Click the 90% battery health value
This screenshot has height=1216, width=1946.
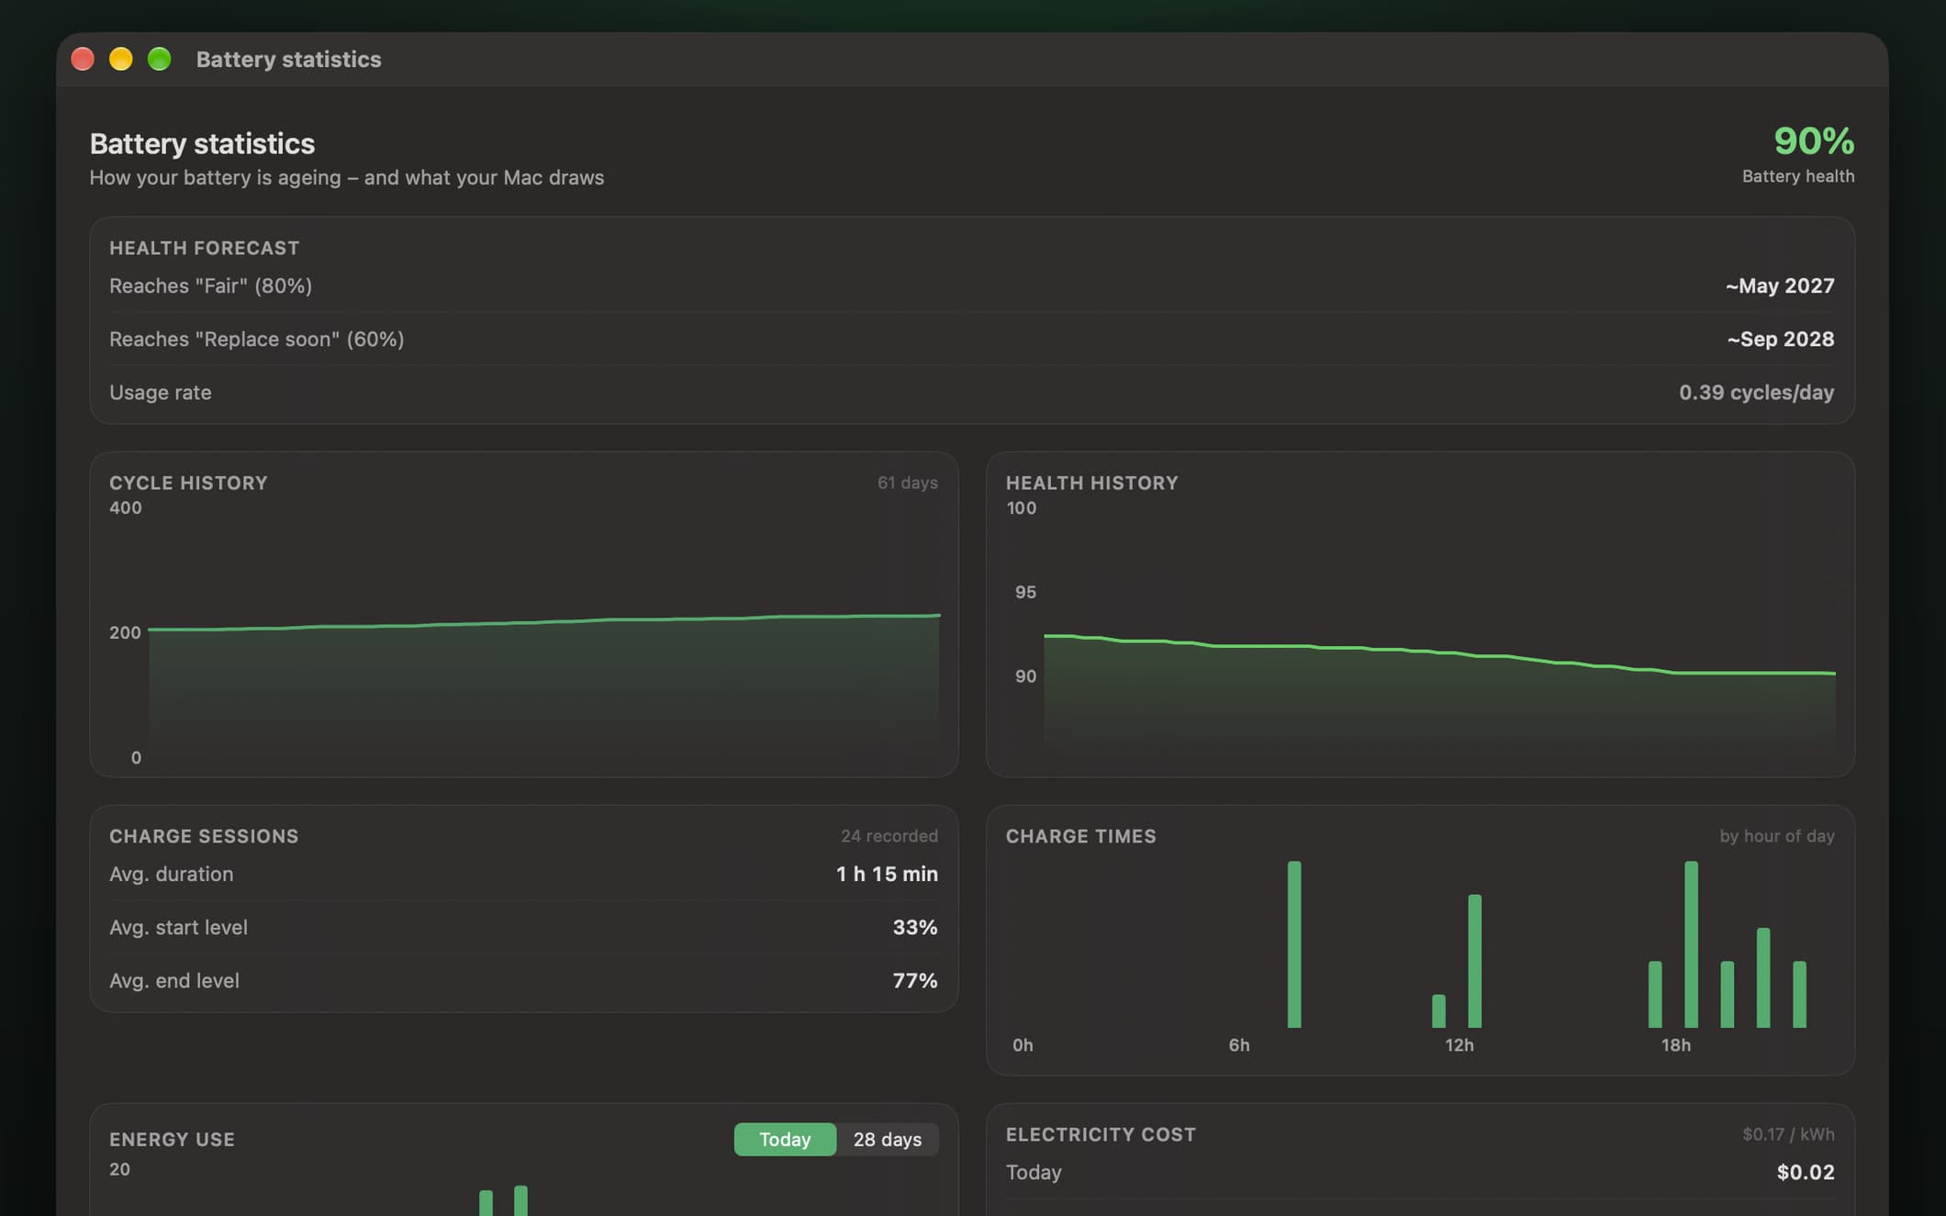[x=1814, y=141]
